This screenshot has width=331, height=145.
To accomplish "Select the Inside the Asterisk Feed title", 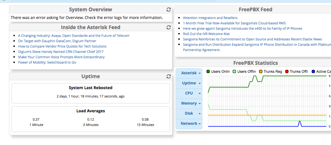I will (91, 27).
